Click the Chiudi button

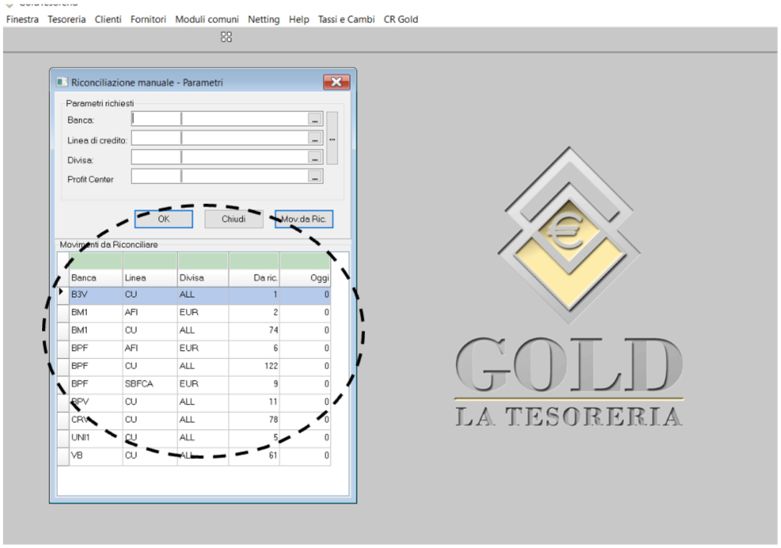[234, 219]
